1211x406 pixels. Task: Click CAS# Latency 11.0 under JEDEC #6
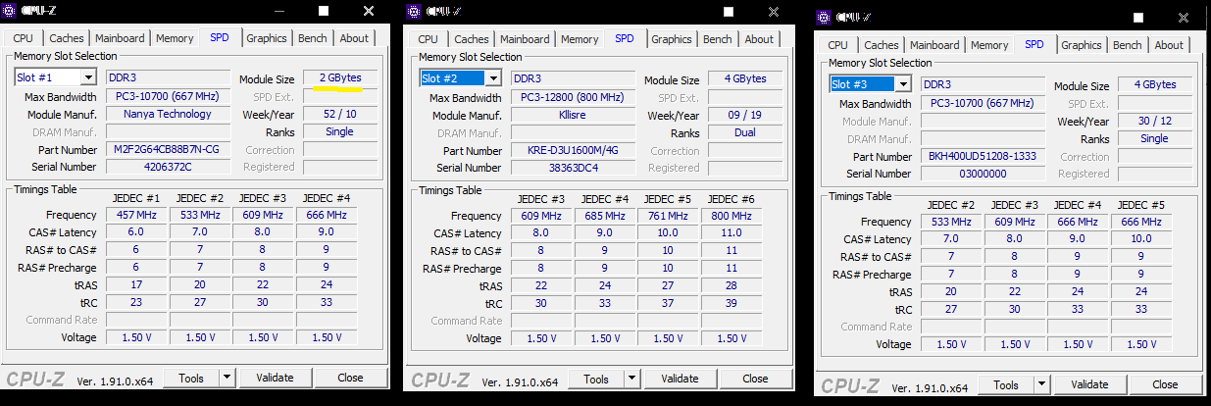[732, 233]
